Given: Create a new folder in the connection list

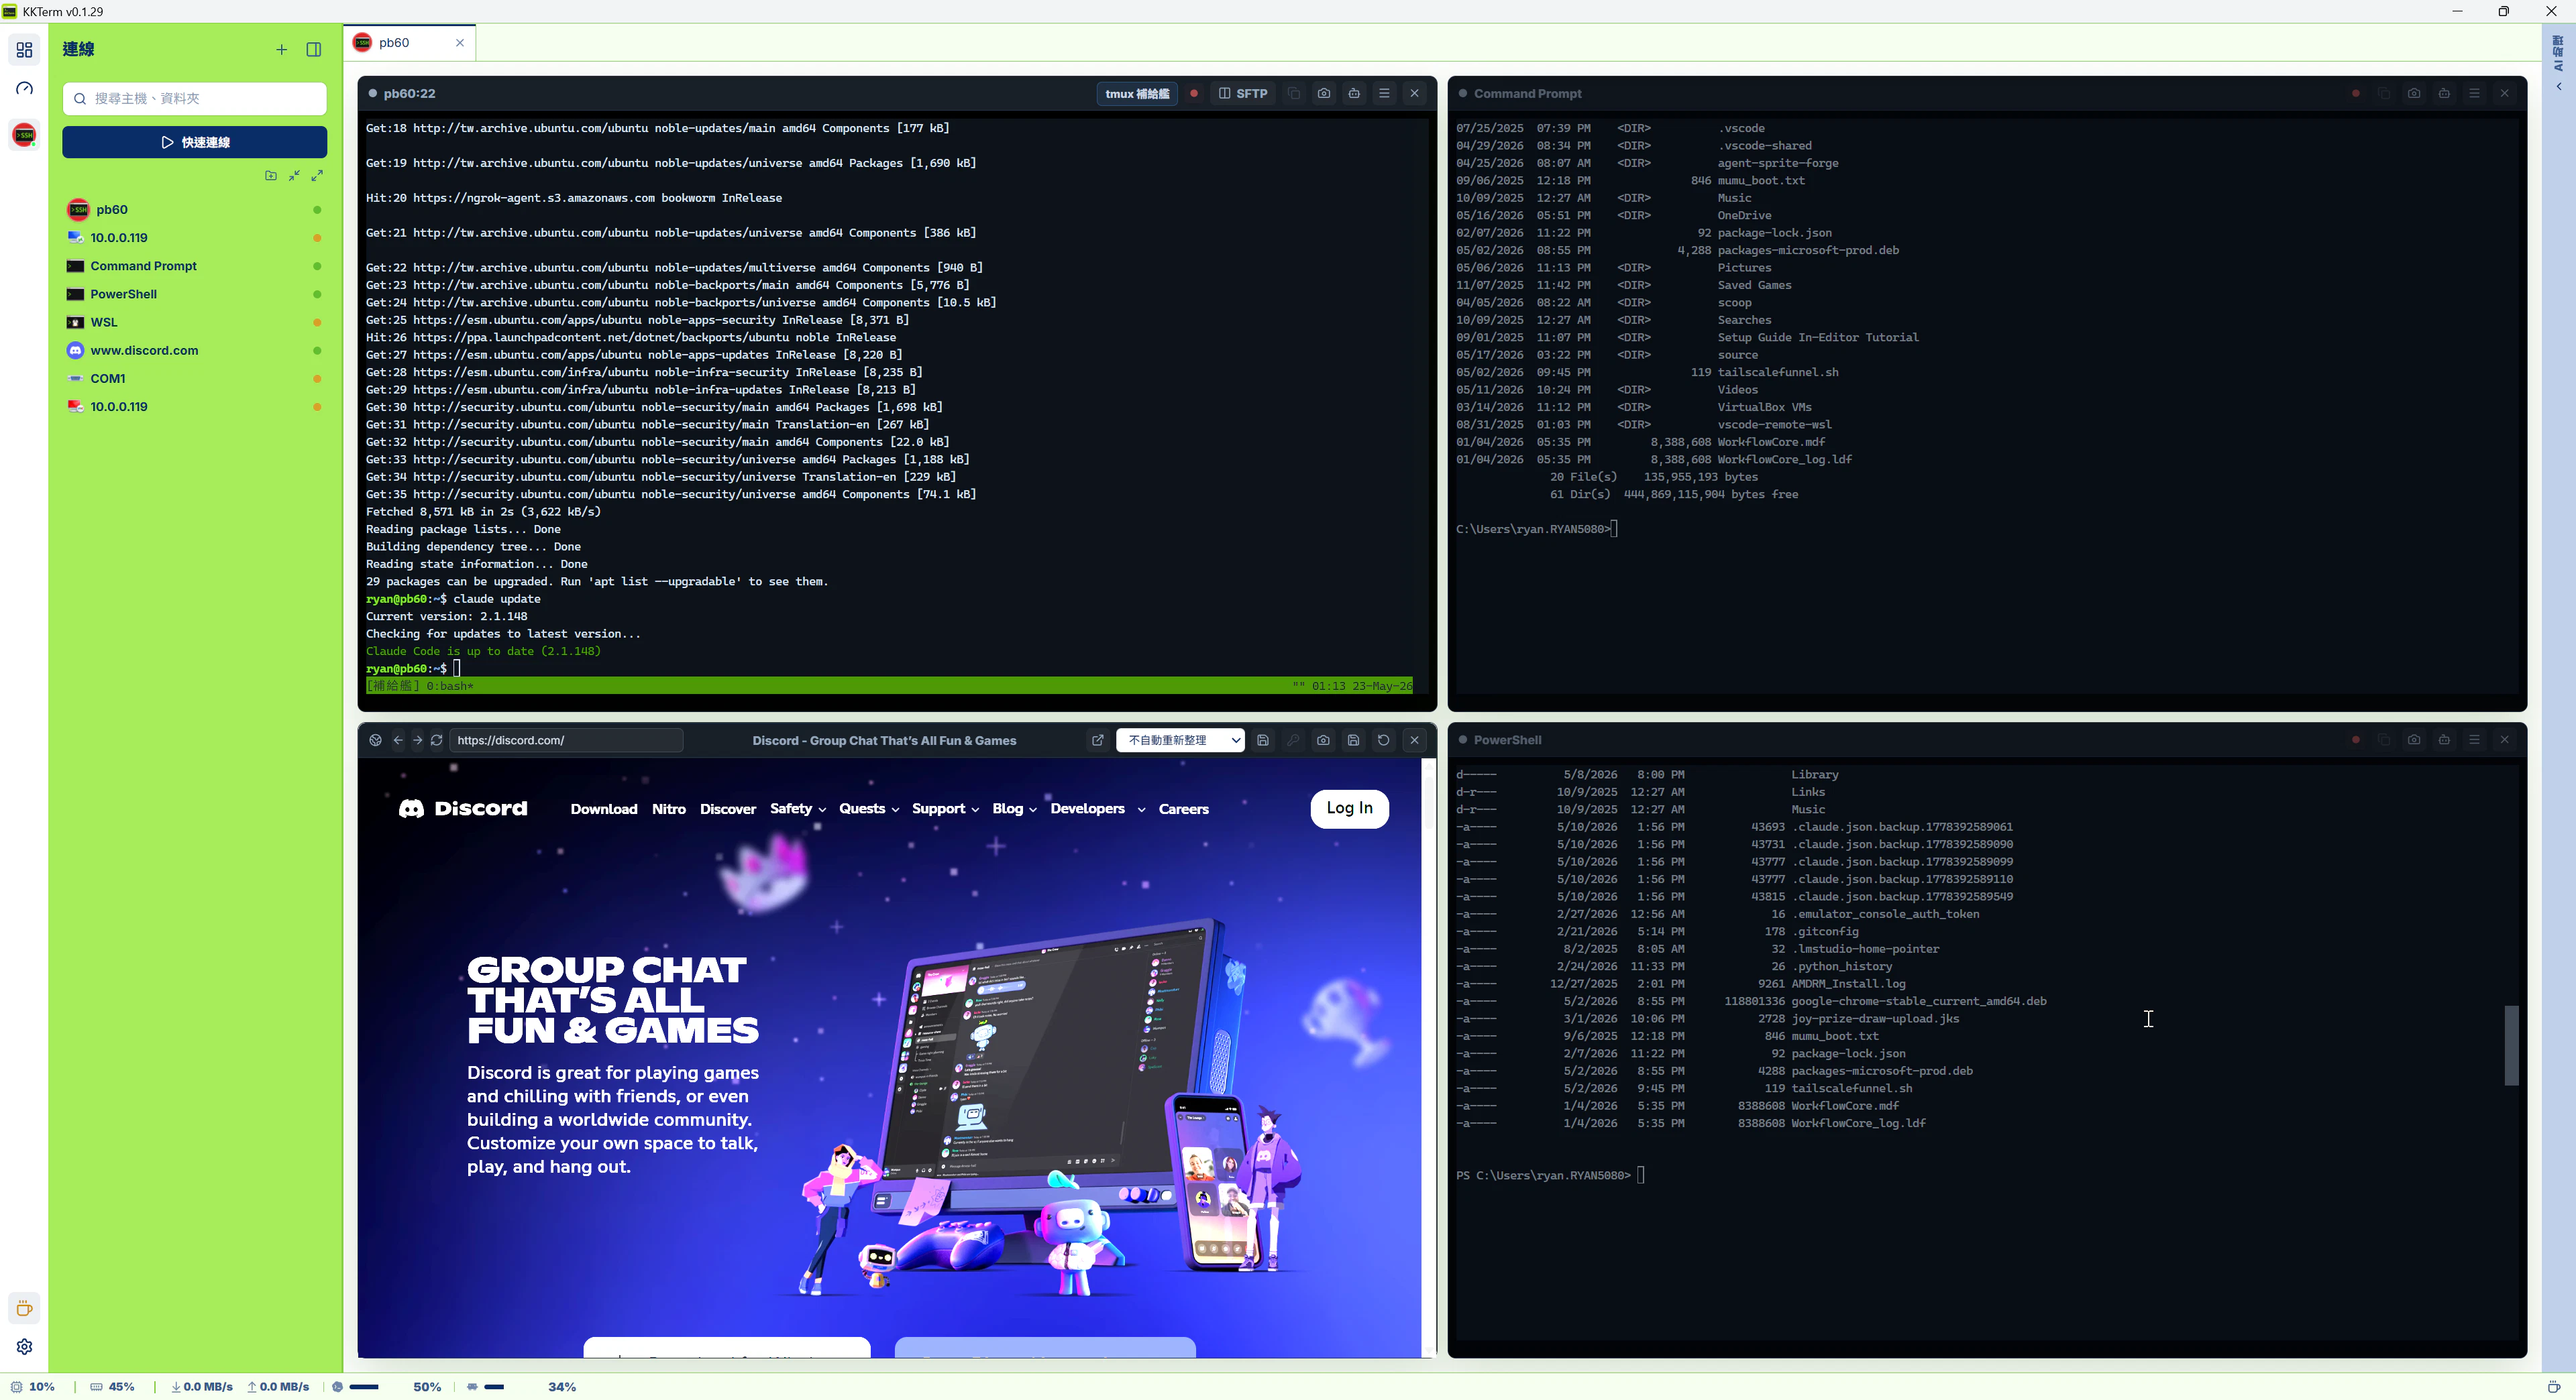Looking at the screenshot, I should click(x=271, y=175).
